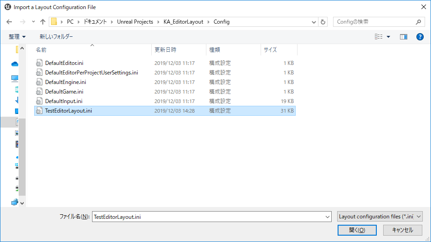The image size is (431, 242).
Task: Select the file name DefaultGame.ini
Action: coord(64,92)
